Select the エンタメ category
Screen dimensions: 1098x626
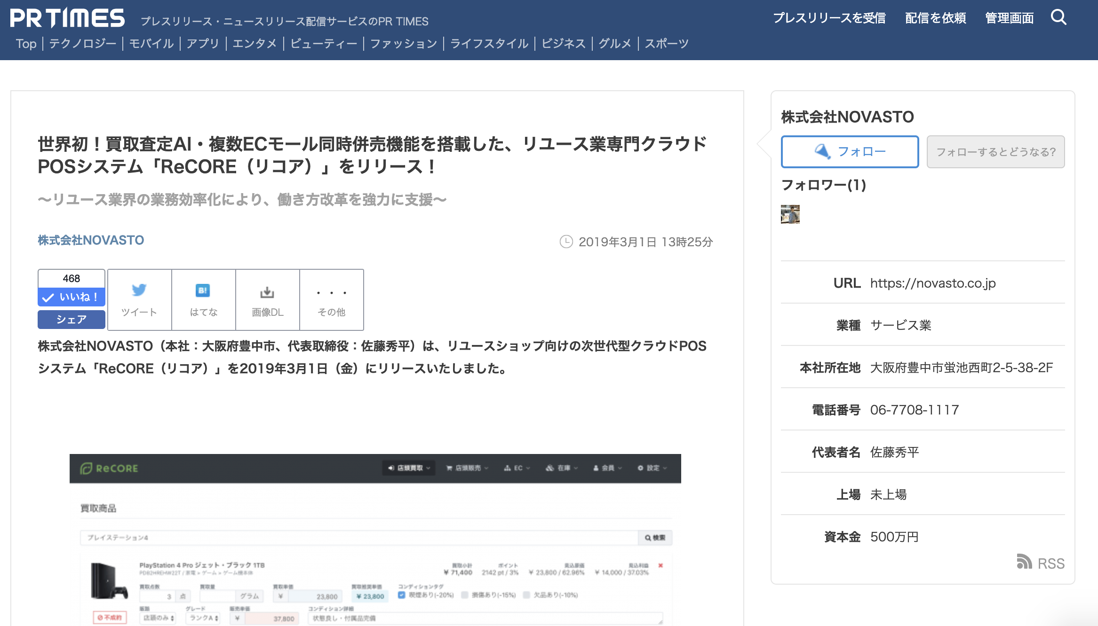pos(255,44)
